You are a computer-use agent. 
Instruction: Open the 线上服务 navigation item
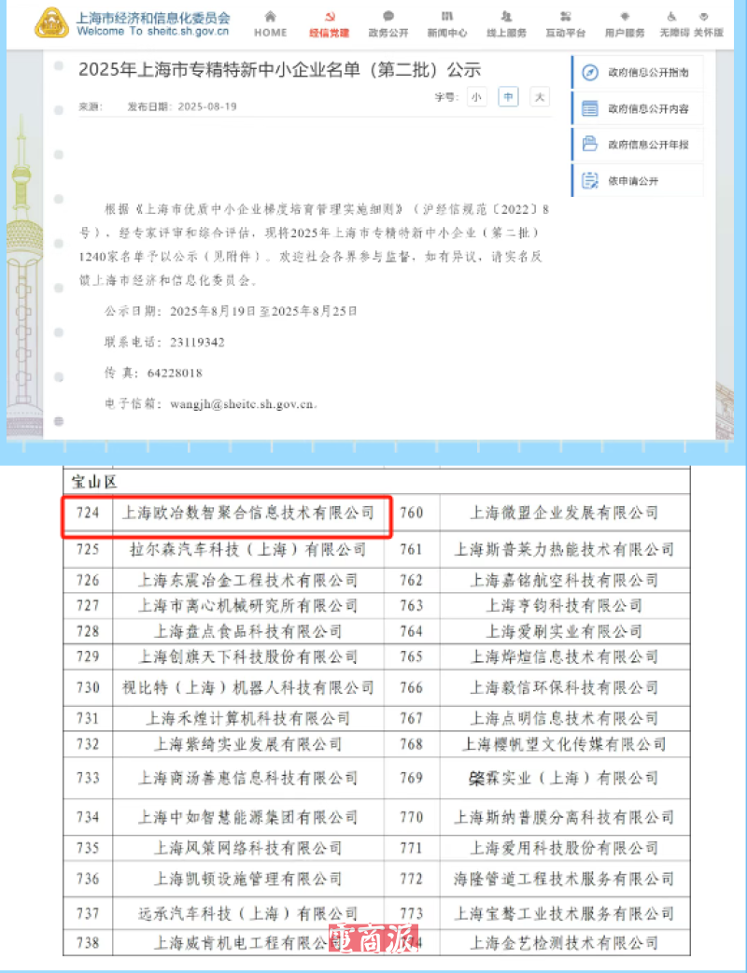[506, 25]
